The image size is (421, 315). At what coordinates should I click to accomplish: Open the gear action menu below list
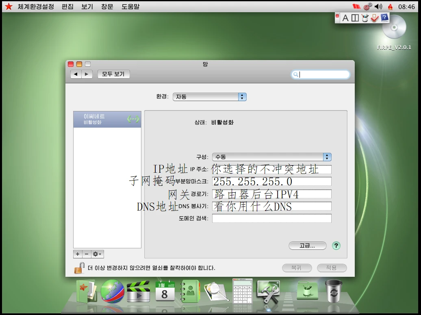pyautogui.click(x=98, y=254)
